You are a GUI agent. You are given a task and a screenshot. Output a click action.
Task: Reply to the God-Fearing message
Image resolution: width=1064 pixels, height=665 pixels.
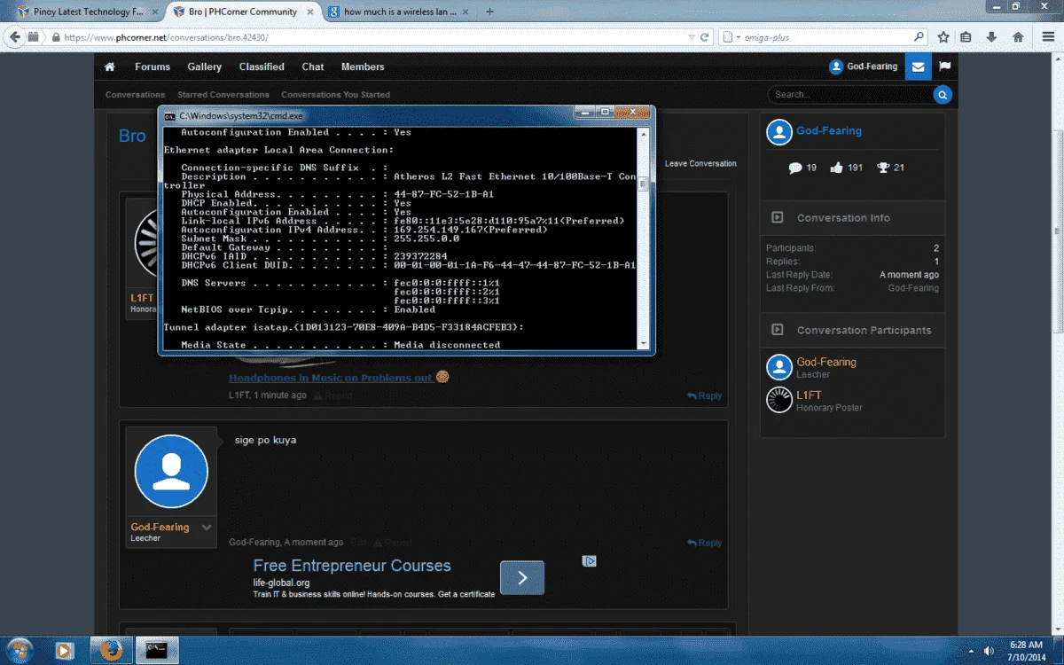pyautogui.click(x=705, y=544)
